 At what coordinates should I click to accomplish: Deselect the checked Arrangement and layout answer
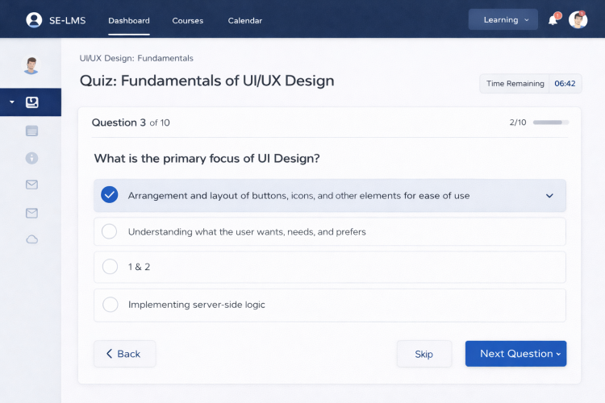(x=110, y=195)
